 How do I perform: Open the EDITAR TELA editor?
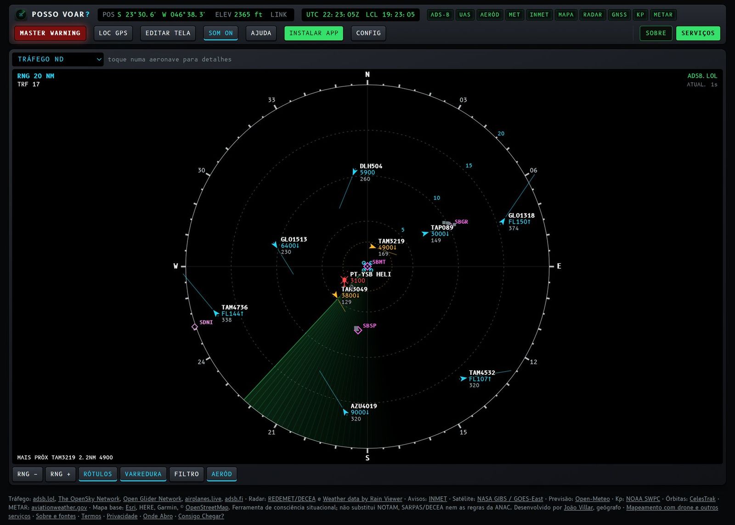coord(168,33)
